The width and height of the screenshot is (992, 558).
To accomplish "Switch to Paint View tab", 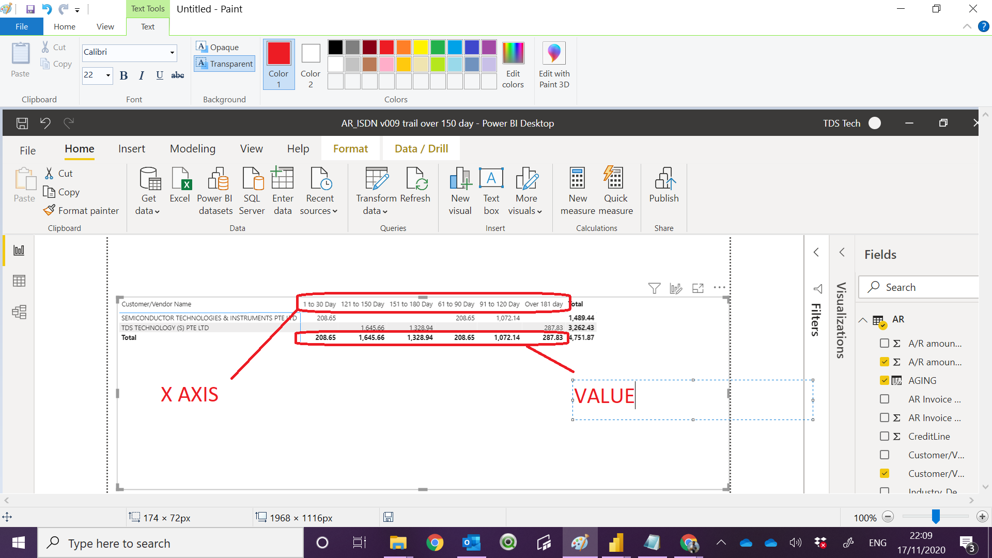I will pos(105,26).
